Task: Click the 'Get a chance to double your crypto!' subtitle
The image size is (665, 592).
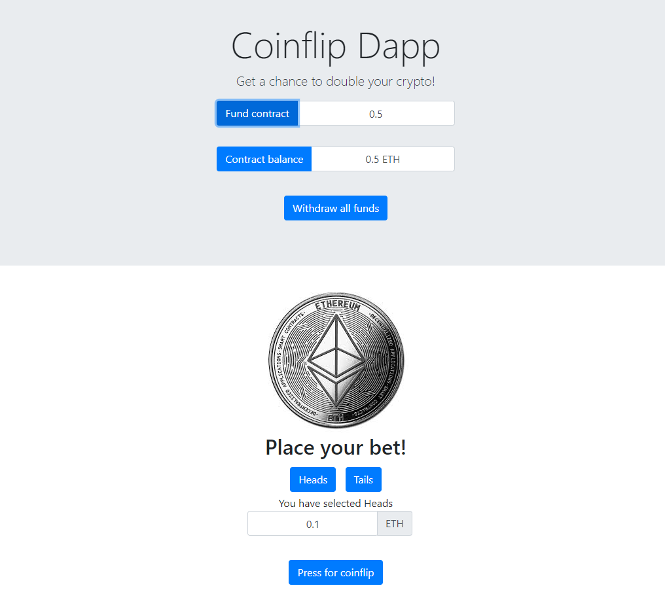Action: point(336,81)
